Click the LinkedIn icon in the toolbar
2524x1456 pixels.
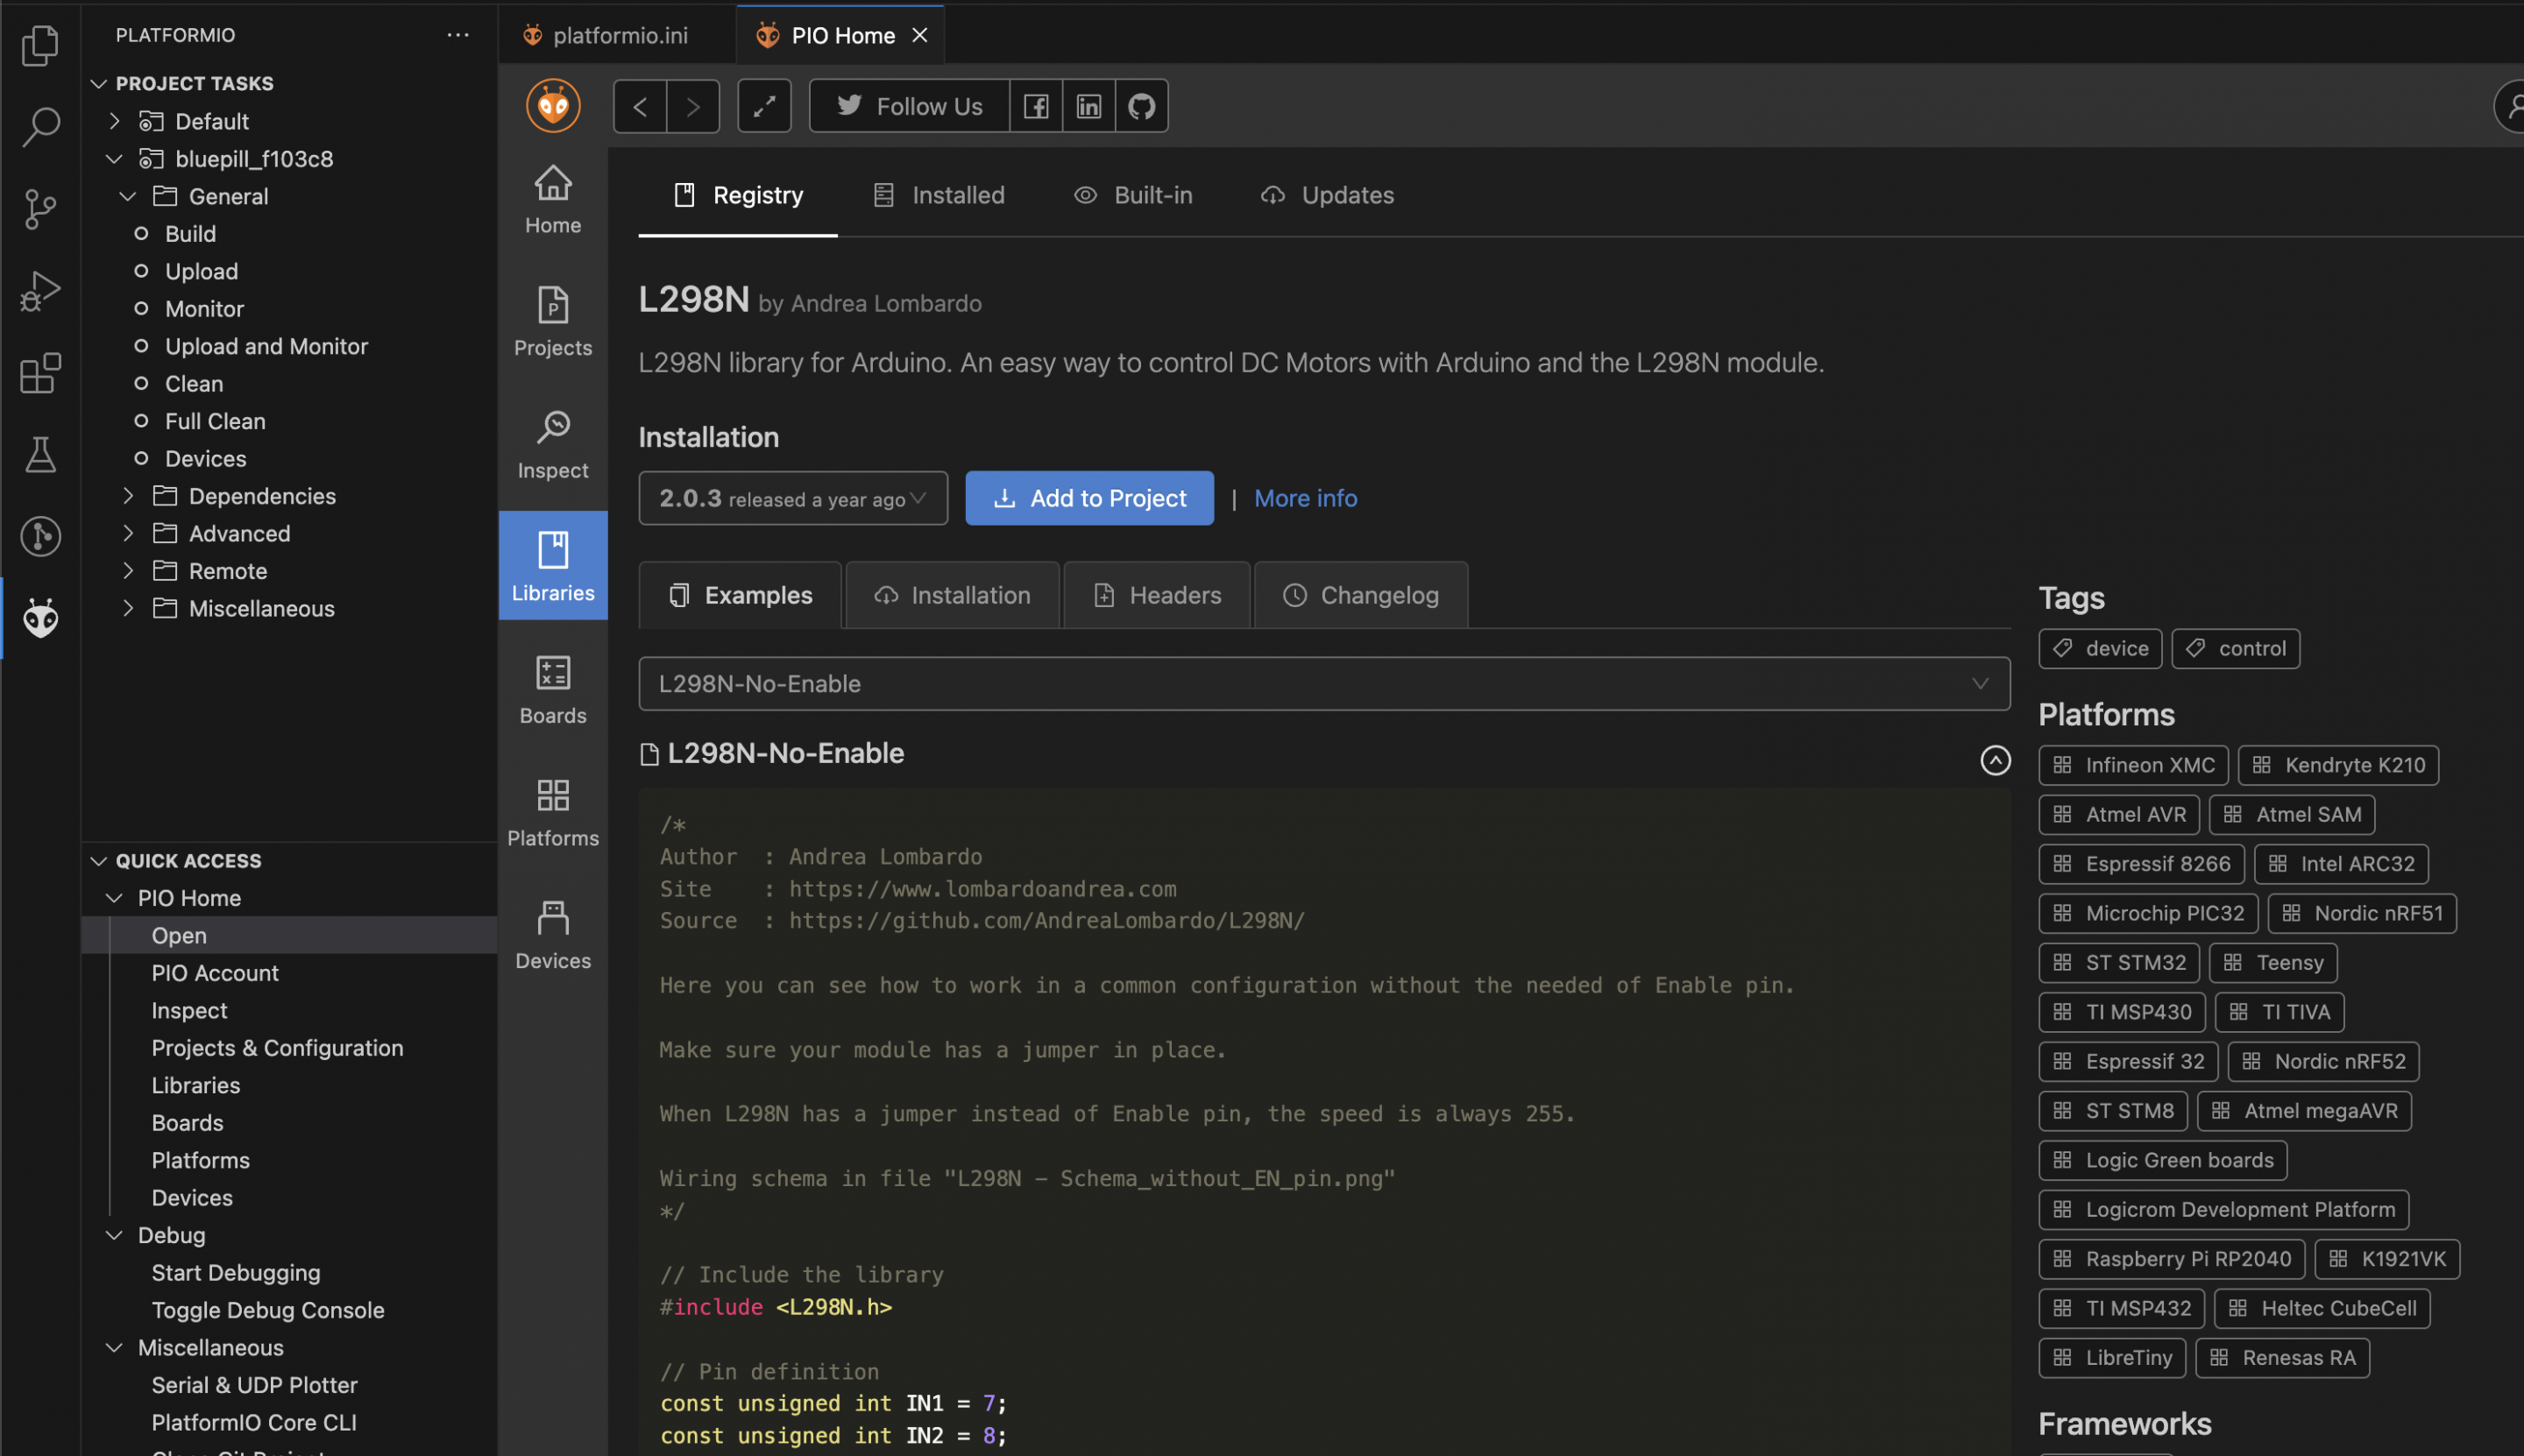coord(1088,106)
